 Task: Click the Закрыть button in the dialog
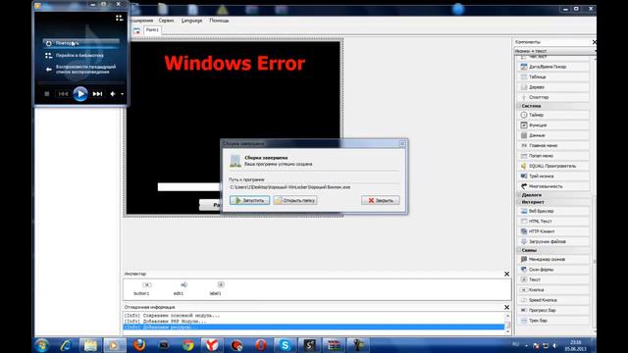[x=380, y=200]
